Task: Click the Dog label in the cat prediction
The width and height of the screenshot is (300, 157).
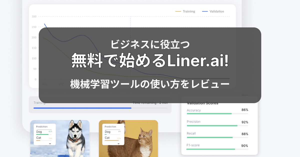Action: [x=107, y=132]
